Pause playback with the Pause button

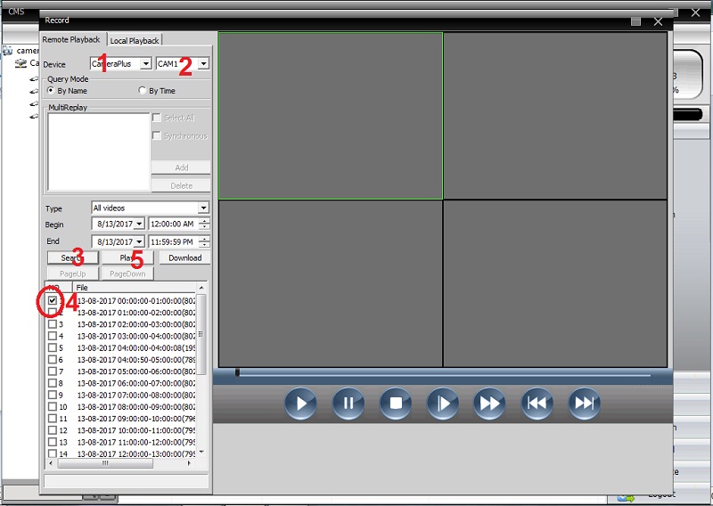(348, 403)
